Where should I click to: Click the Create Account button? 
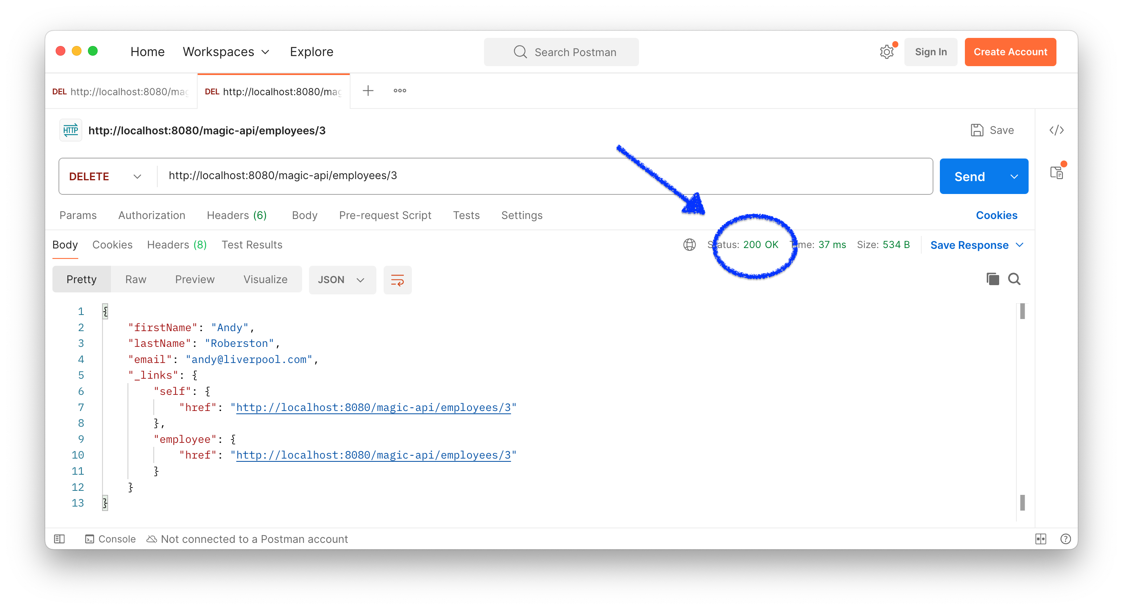click(x=1010, y=52)
